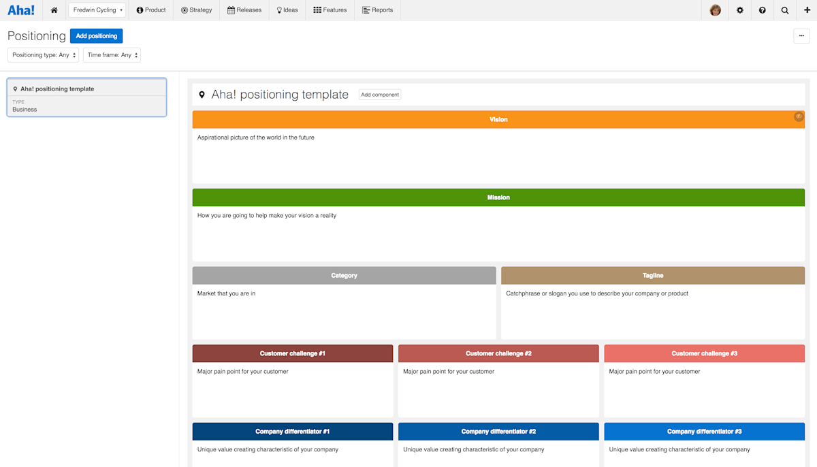
Task: Click the map pin icon beside template title
Action: pyautogui.click(x=202, y=95)
